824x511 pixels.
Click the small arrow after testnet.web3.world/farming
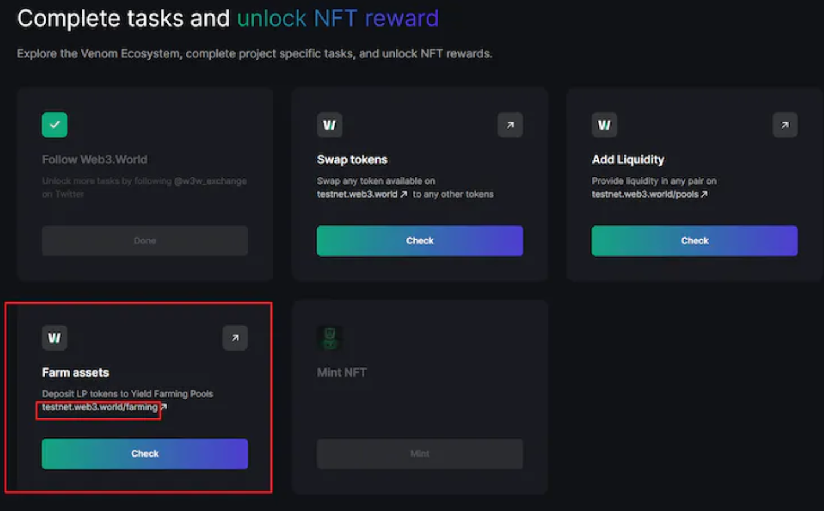coord(164,407)
